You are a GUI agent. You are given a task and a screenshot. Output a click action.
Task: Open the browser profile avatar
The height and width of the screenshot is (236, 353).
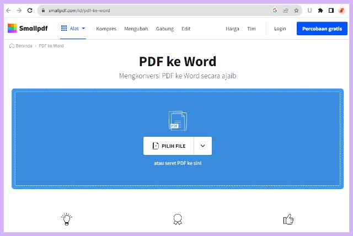pyautogui.click(x=342, y=10)
